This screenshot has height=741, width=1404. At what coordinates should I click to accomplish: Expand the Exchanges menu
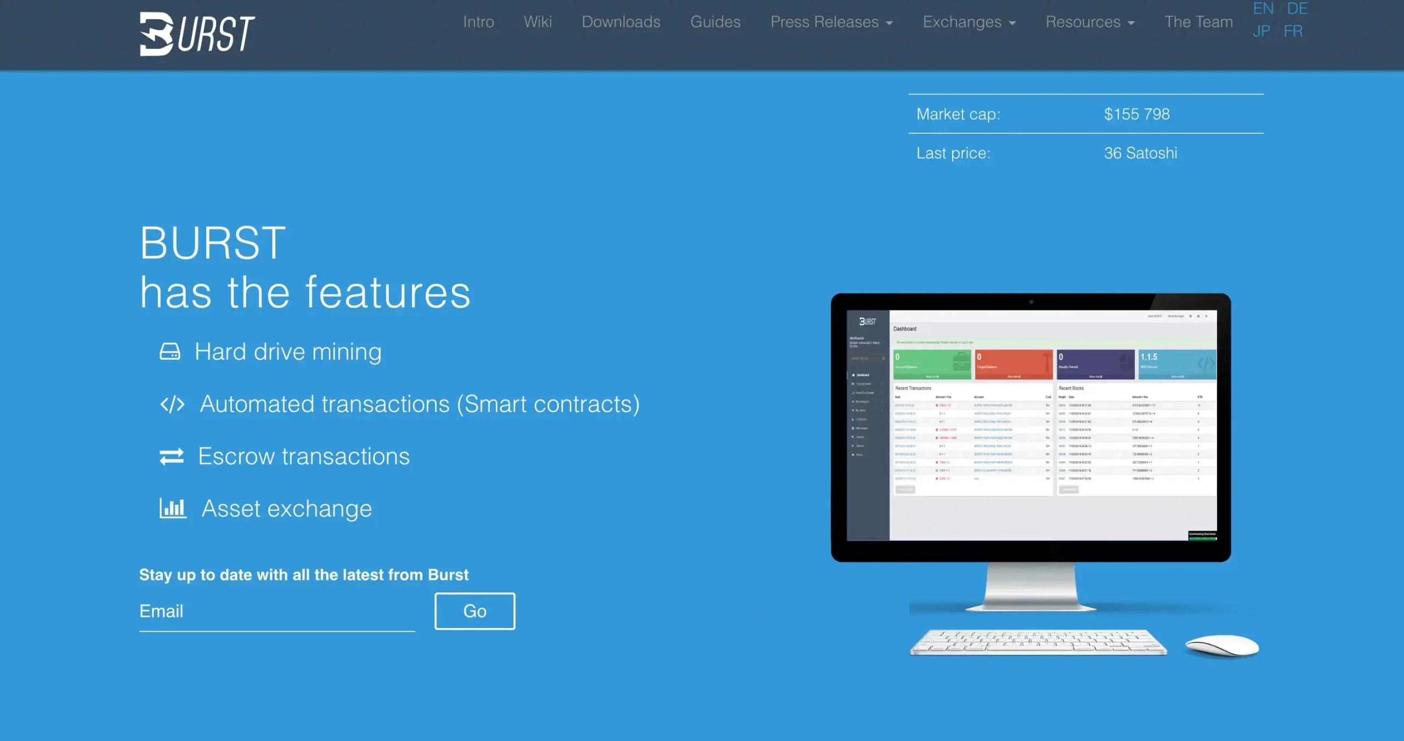tap(969, 21)
